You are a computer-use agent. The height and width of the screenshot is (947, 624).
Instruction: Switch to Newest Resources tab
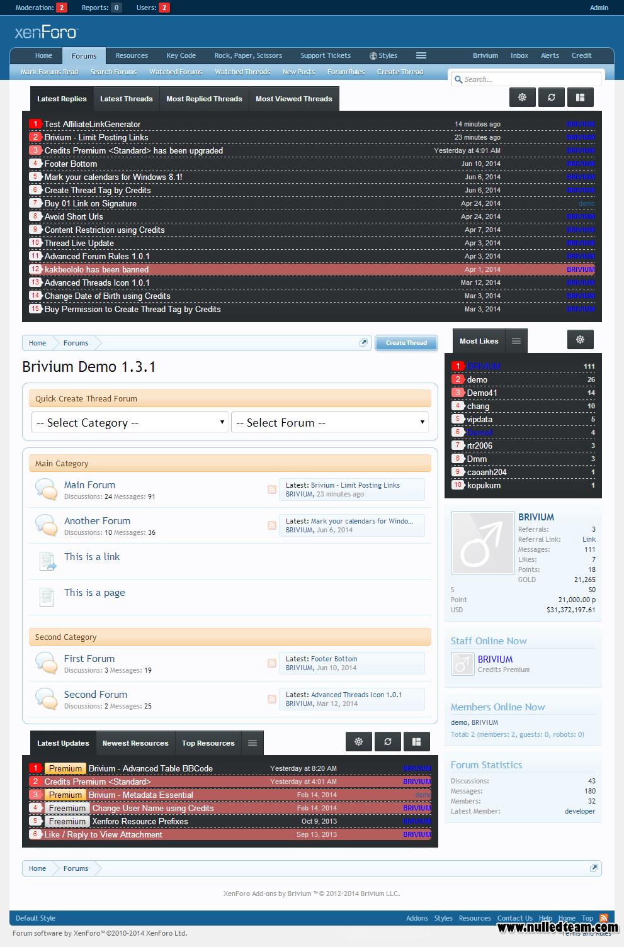point(135,743)
